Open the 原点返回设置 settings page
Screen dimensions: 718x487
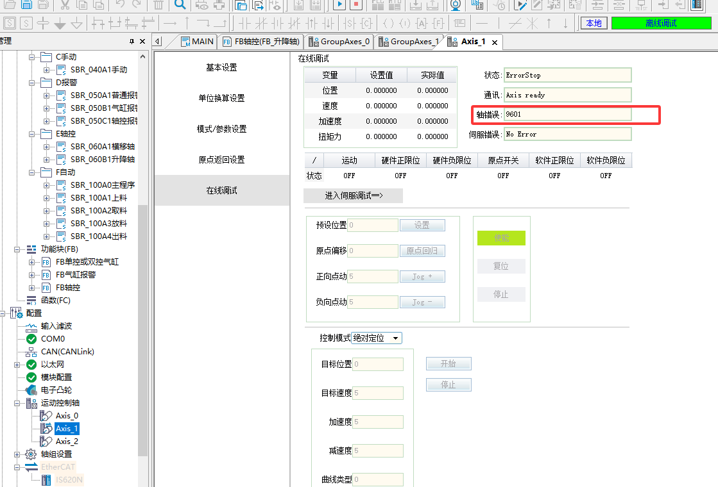[221, 160]
